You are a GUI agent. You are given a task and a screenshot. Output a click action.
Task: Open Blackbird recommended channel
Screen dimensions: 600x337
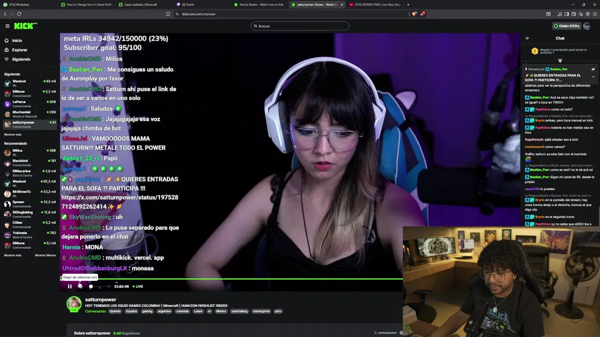(29, 162)
